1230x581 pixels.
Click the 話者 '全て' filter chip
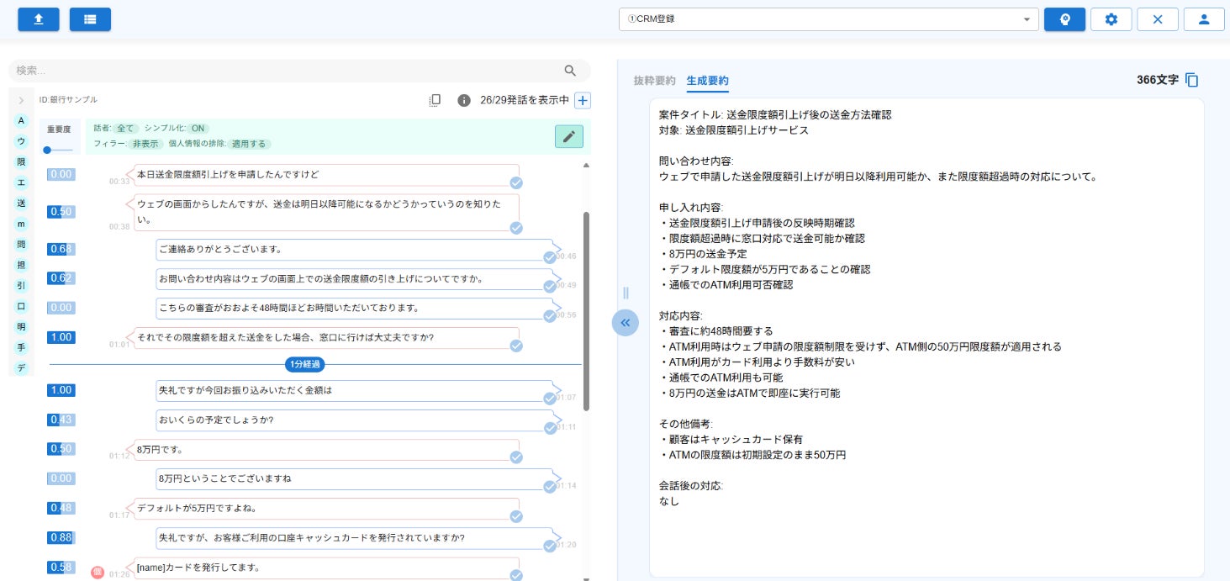tap(125, 129)
